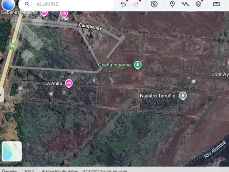This screenshot has height=172, width=229.
Task: Click the Cbaña moenne text label
Action: [114, 65]
